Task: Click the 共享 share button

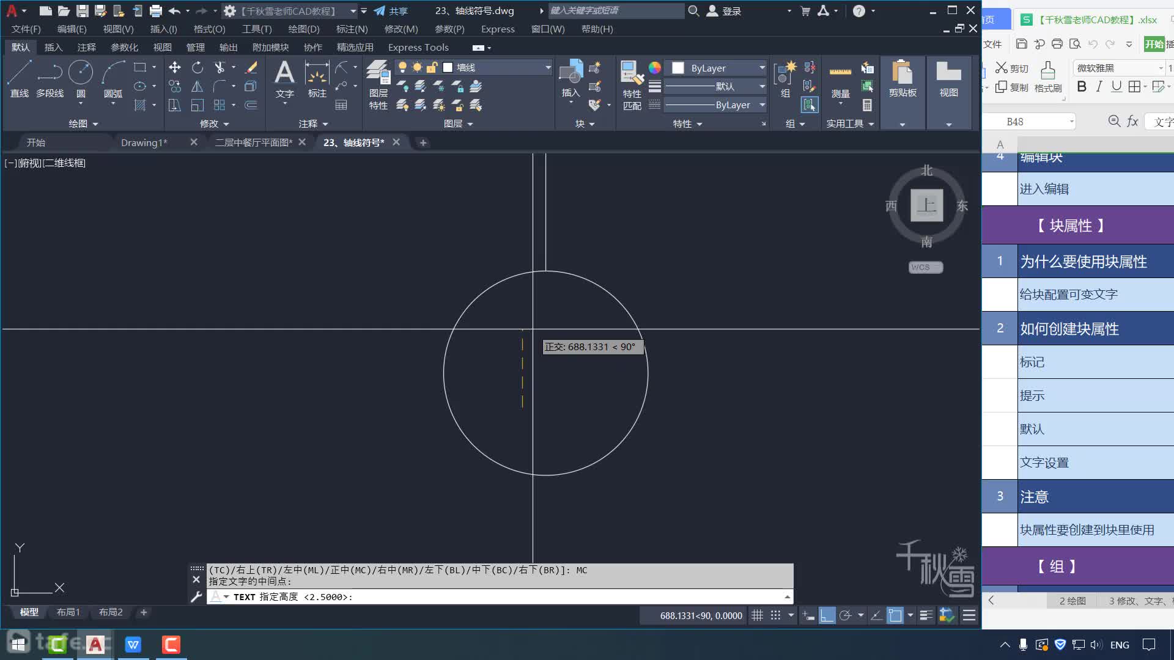Action: click(391, 11)
